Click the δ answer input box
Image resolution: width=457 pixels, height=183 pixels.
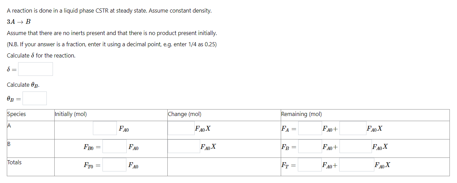[x=36, y=69]
